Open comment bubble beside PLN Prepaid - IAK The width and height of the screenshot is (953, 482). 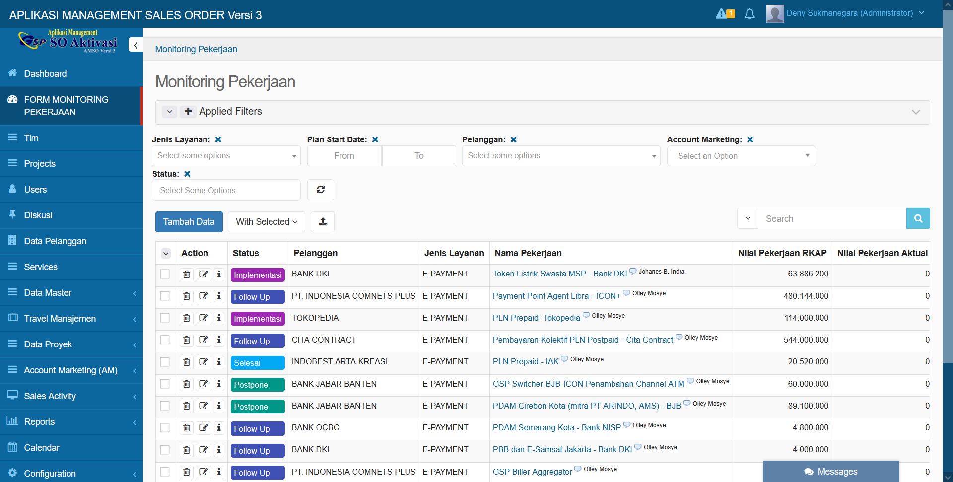point(564,359)
